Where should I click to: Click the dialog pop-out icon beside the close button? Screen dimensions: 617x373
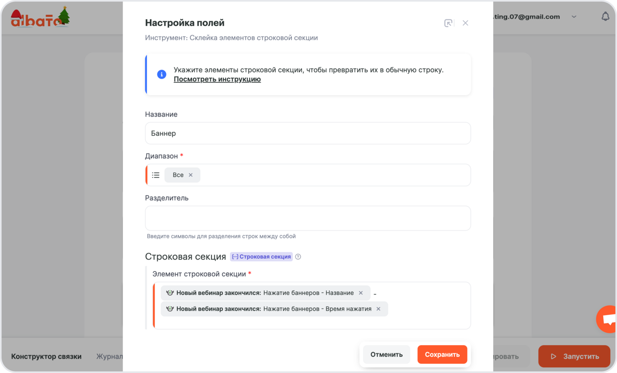[448, 23]
